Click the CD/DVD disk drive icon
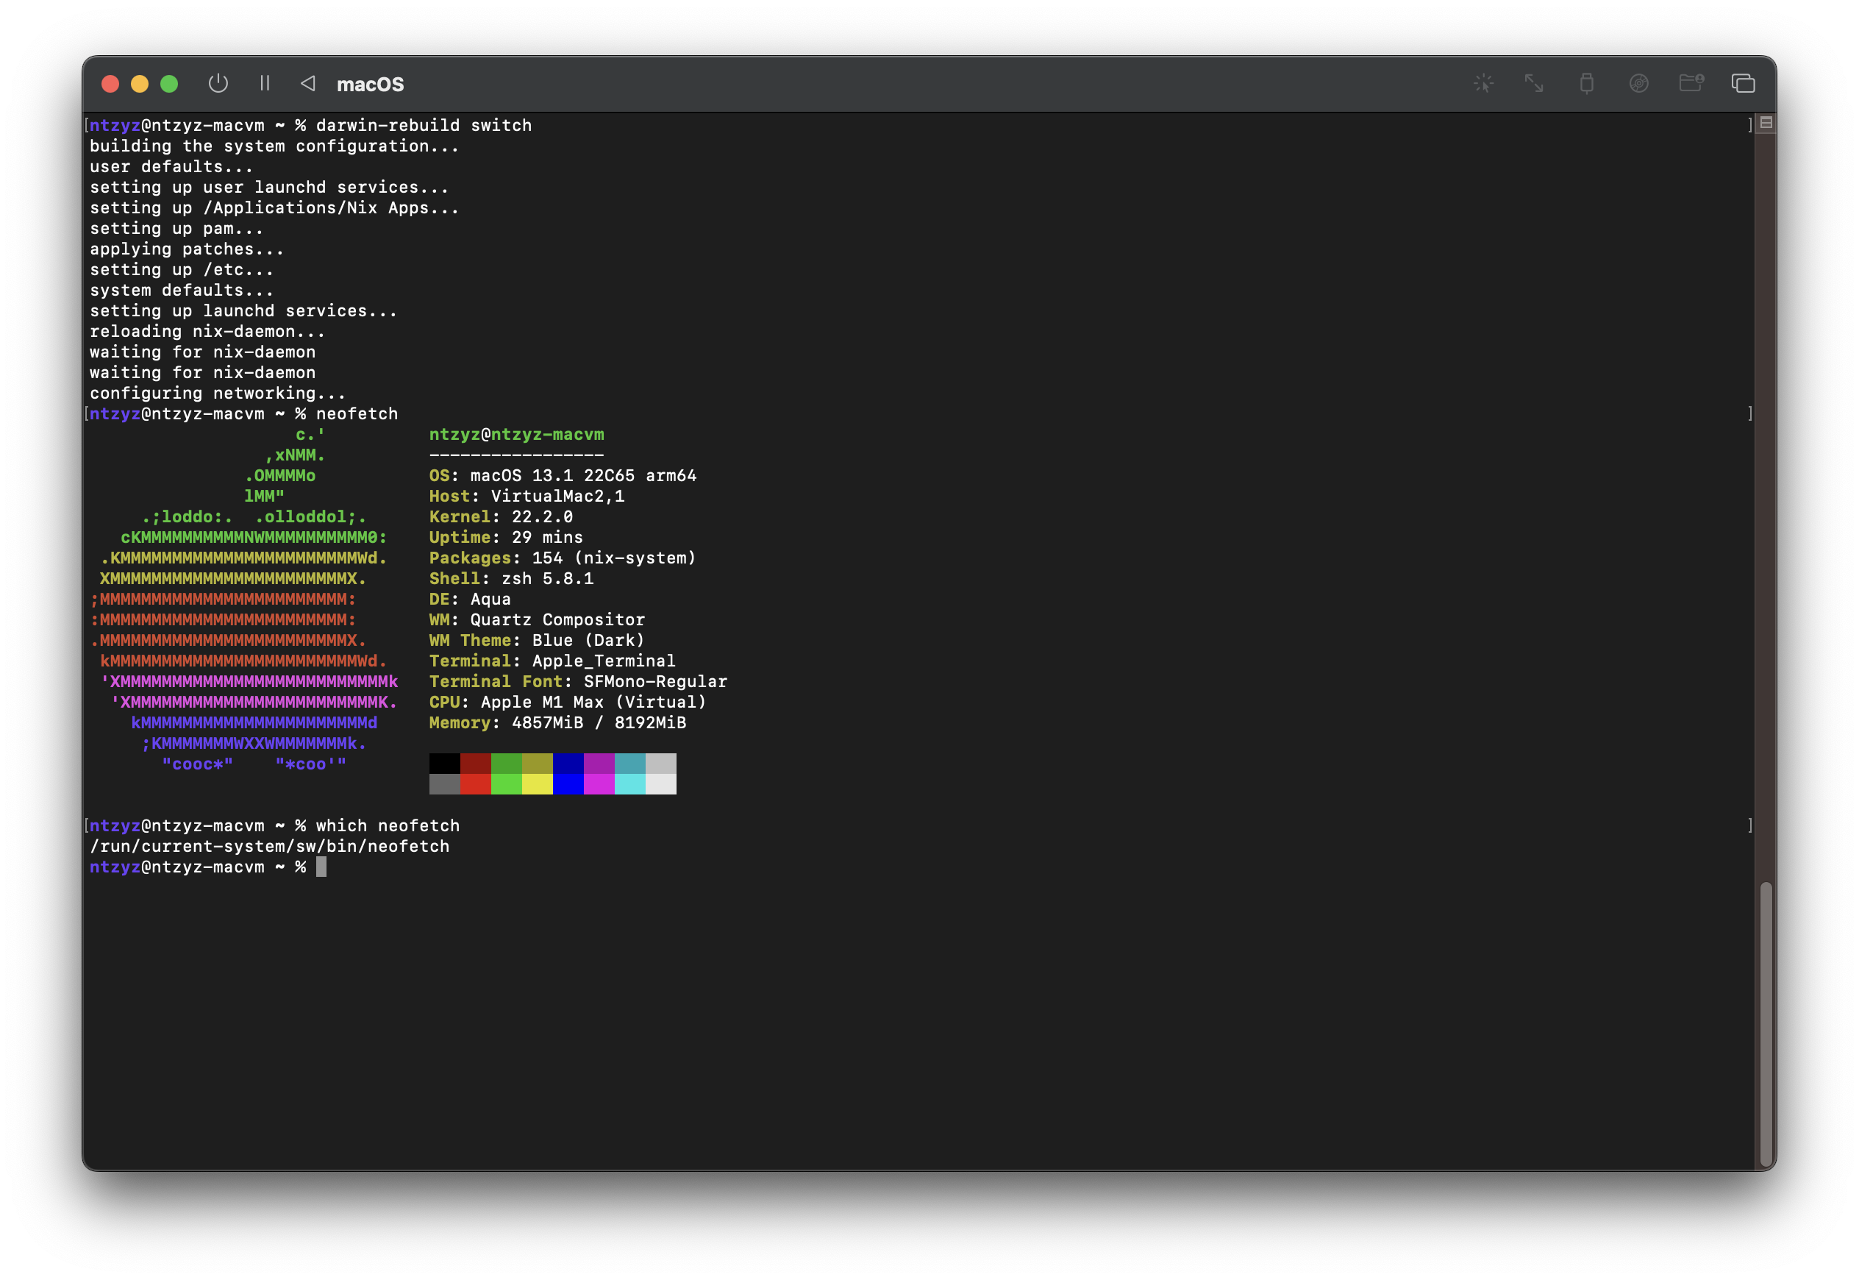The height and width of the screenshot is (1280, 1859). point(1639,82)
